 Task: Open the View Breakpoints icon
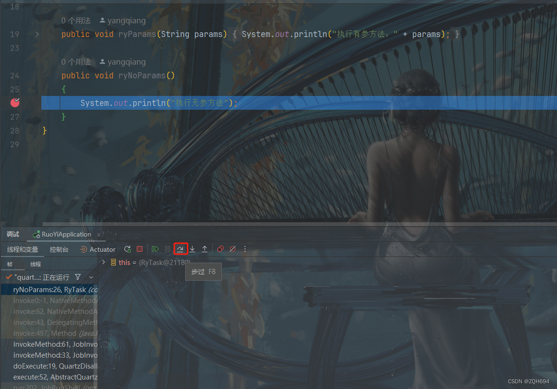[x=220, y=249]
